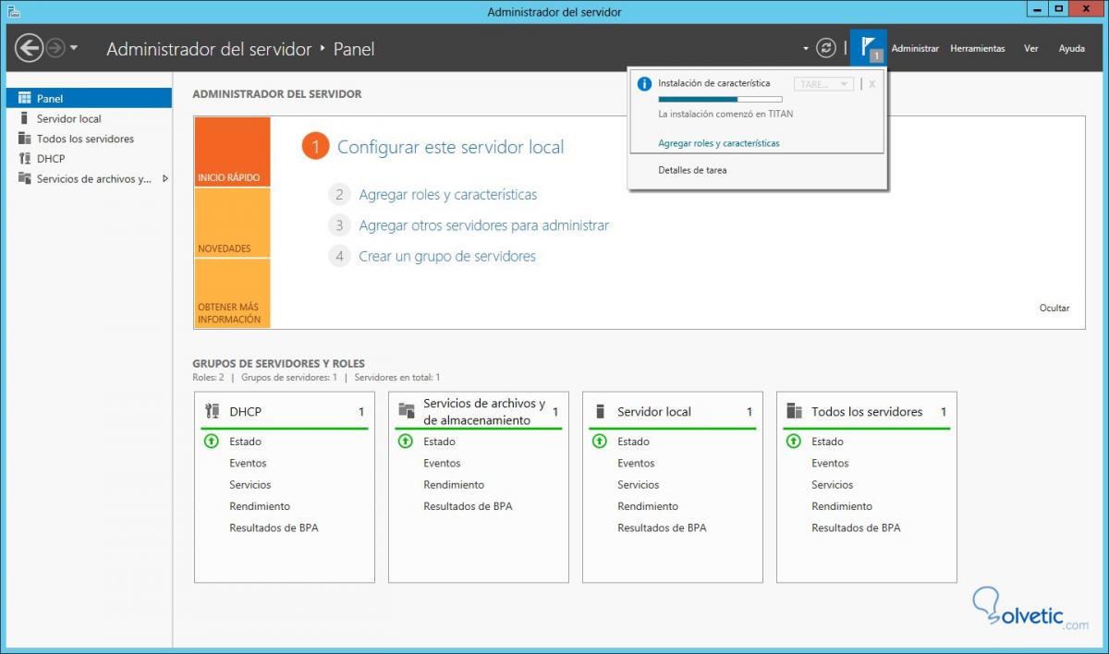Viewport: 1109px width, 654px height.
Task: Open the NOVEDADES tile
Action: 232,223
